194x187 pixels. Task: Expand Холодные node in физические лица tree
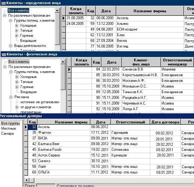(x=17, y=77)
